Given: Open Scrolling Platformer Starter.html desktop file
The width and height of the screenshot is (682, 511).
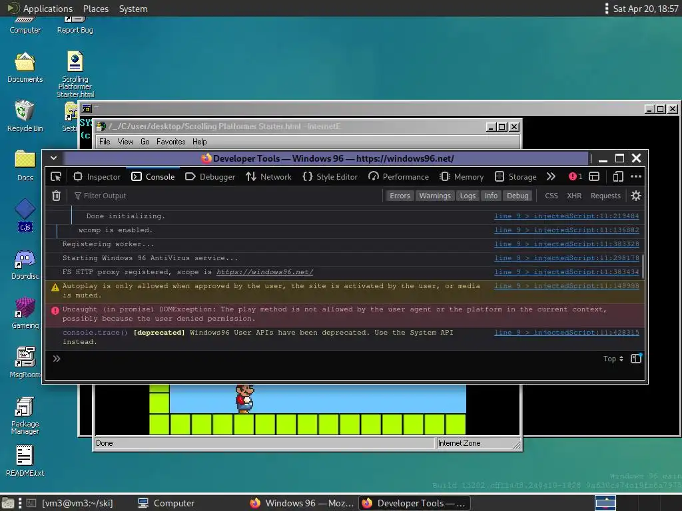Looking at the screenshot, I should (x=75, y=74).
